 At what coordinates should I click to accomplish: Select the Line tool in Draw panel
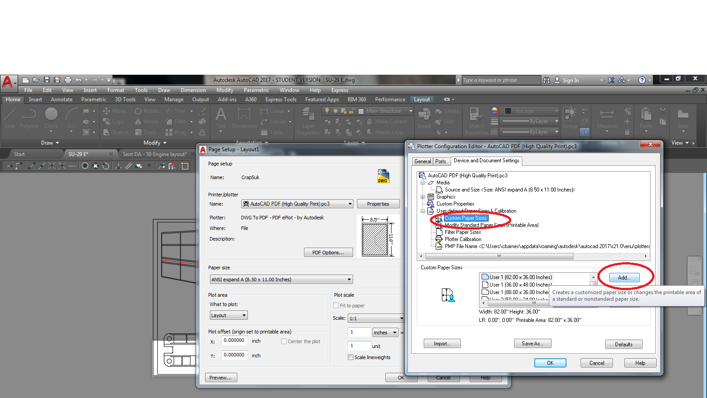point(10,118)
